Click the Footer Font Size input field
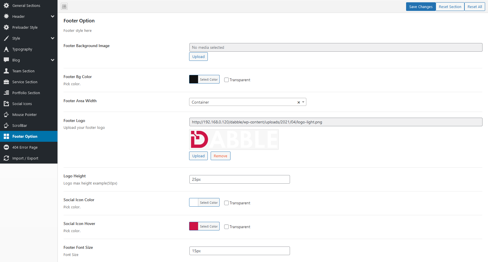 tap(240, 251)
